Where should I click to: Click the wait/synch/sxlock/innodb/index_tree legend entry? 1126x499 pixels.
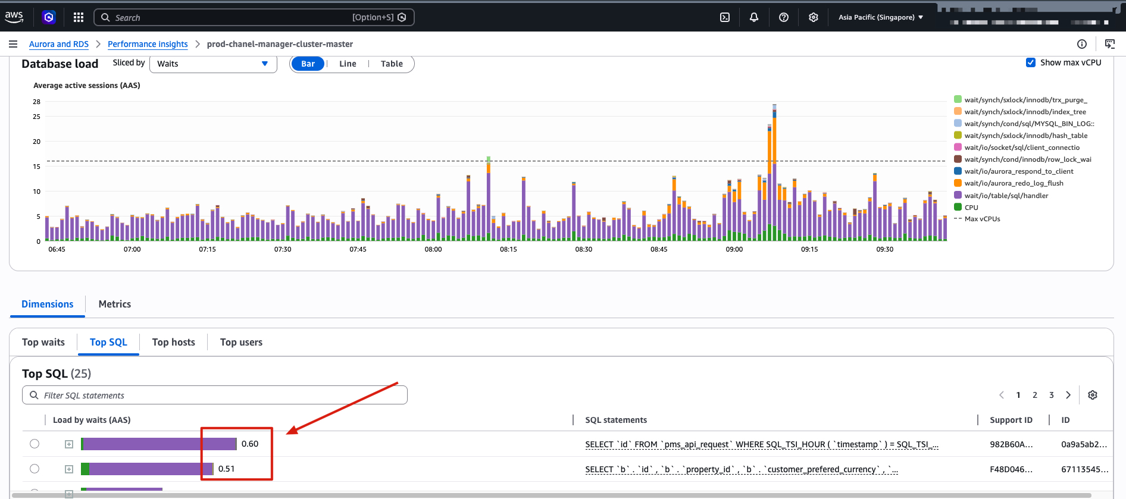point(1020,112)
